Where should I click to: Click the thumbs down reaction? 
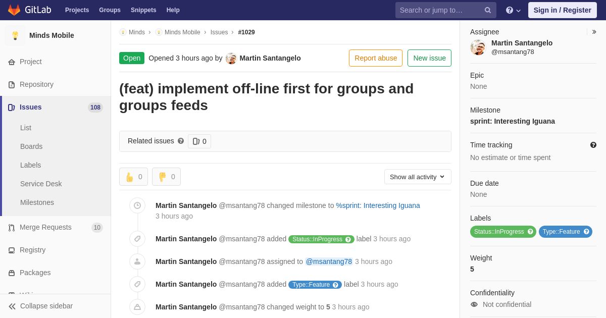pyautogui.click(x=166, y=177)
